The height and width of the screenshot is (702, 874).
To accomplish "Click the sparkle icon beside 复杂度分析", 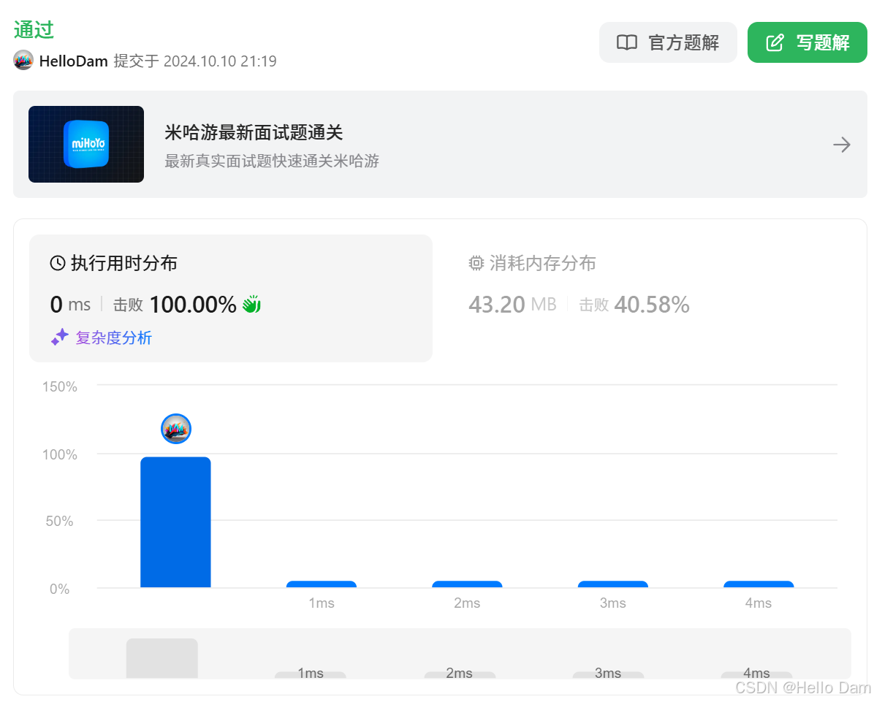I will [60, 337].
